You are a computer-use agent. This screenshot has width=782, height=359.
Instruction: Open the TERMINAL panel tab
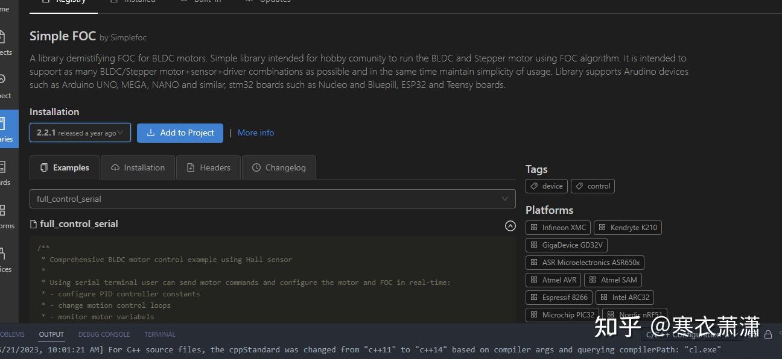tap(160, 334)
